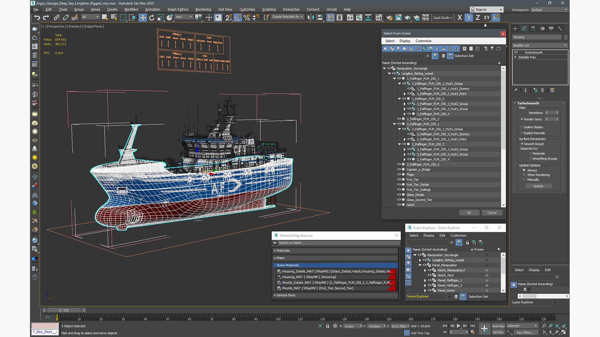This screenshot has height=337, width=600.
Task: Toggle the Angle Snap icon
Action: 238,17
